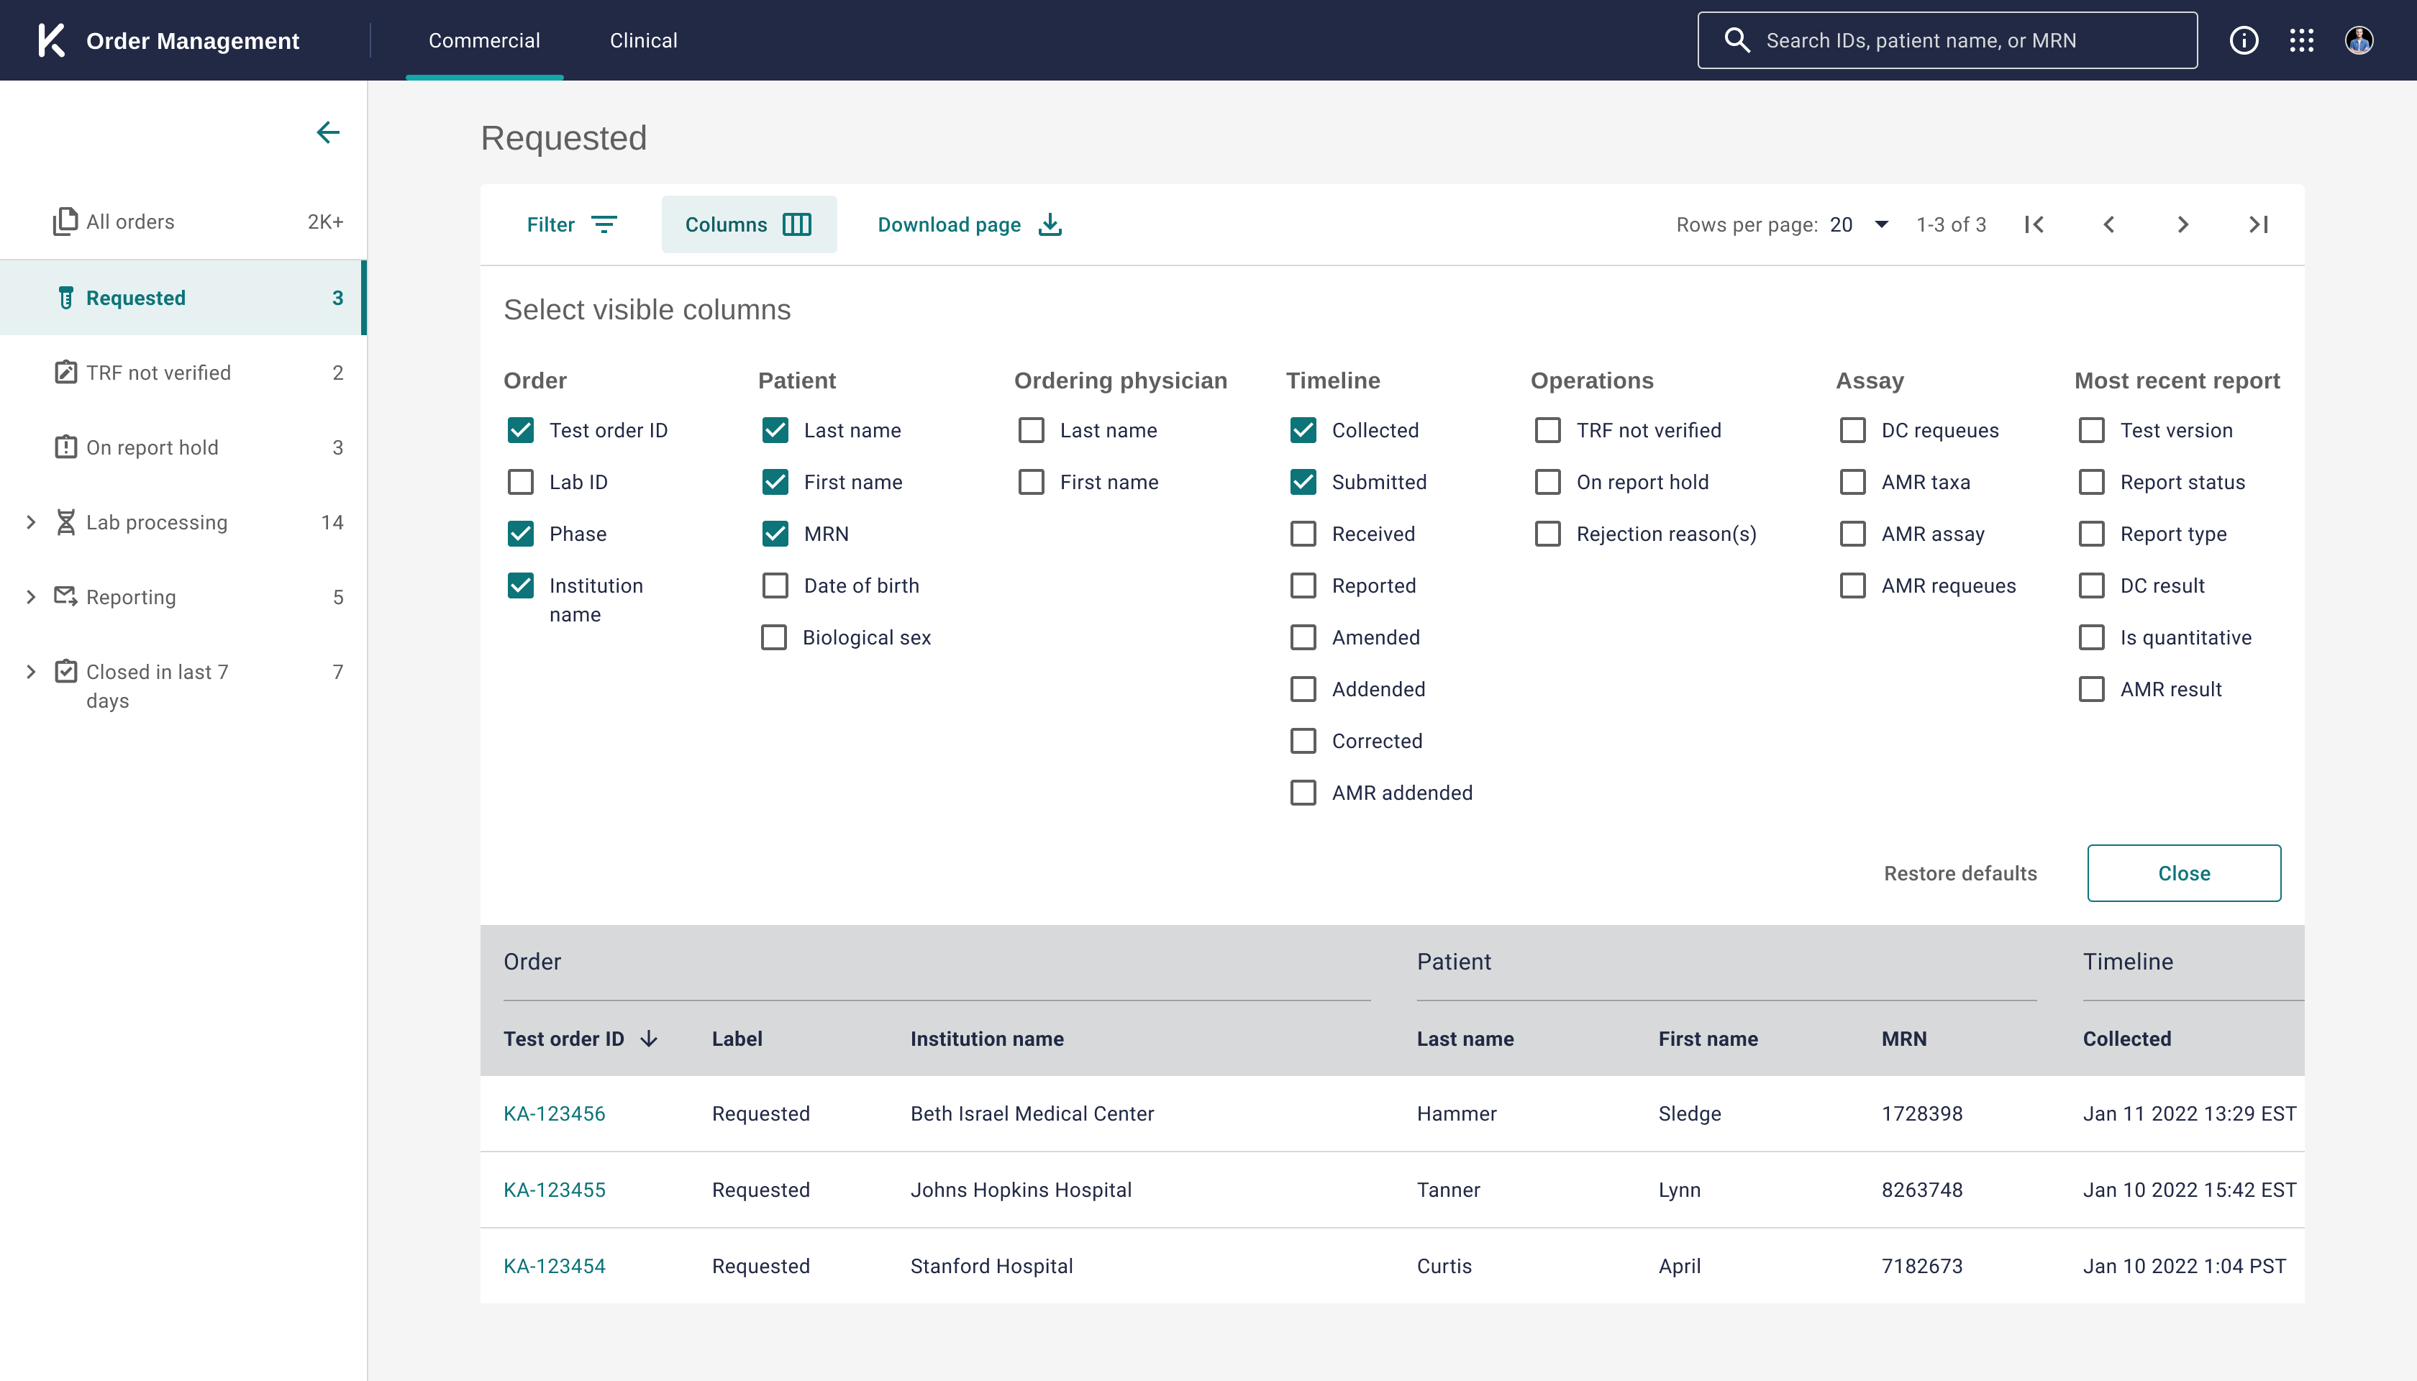The height and width of the screenshot is (1381, 2417).
Task: Jump to the last page icon
Action: pyautogui.click(x=2259, y=225)
